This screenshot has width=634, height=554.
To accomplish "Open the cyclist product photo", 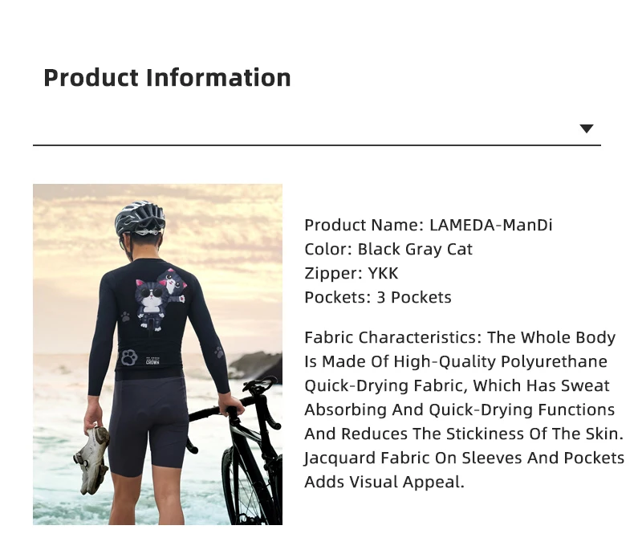I will point(157,354).
